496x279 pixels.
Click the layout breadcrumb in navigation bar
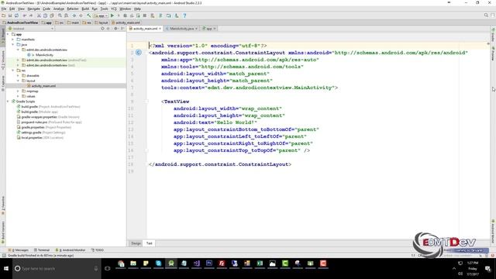tap(102, 22)
